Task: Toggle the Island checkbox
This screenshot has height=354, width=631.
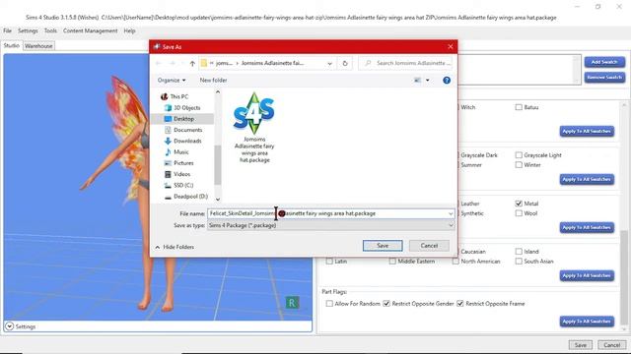Action: [x=519, y=252]
